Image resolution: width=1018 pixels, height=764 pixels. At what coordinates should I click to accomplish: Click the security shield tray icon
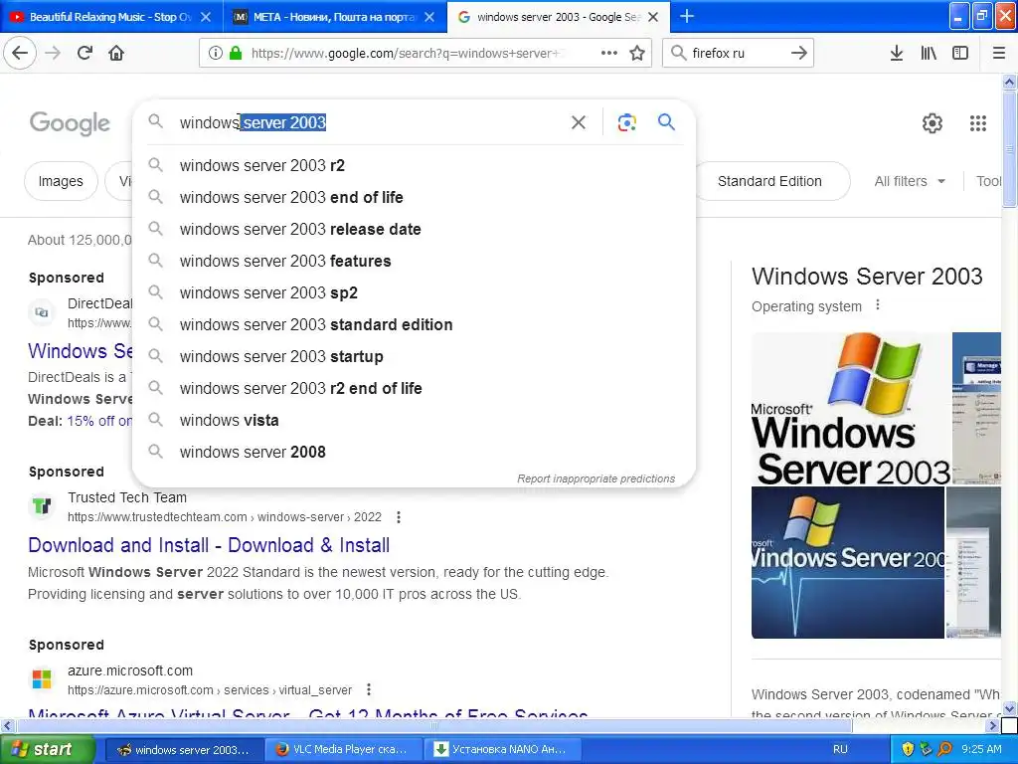pyautogui.click(x=908, y=749)
